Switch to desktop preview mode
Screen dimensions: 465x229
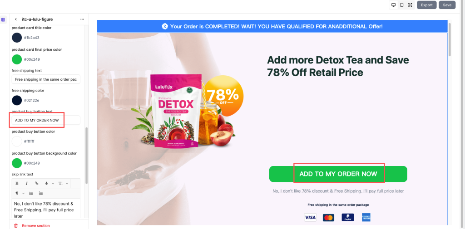pyautogui.click(x=394, y=5)
